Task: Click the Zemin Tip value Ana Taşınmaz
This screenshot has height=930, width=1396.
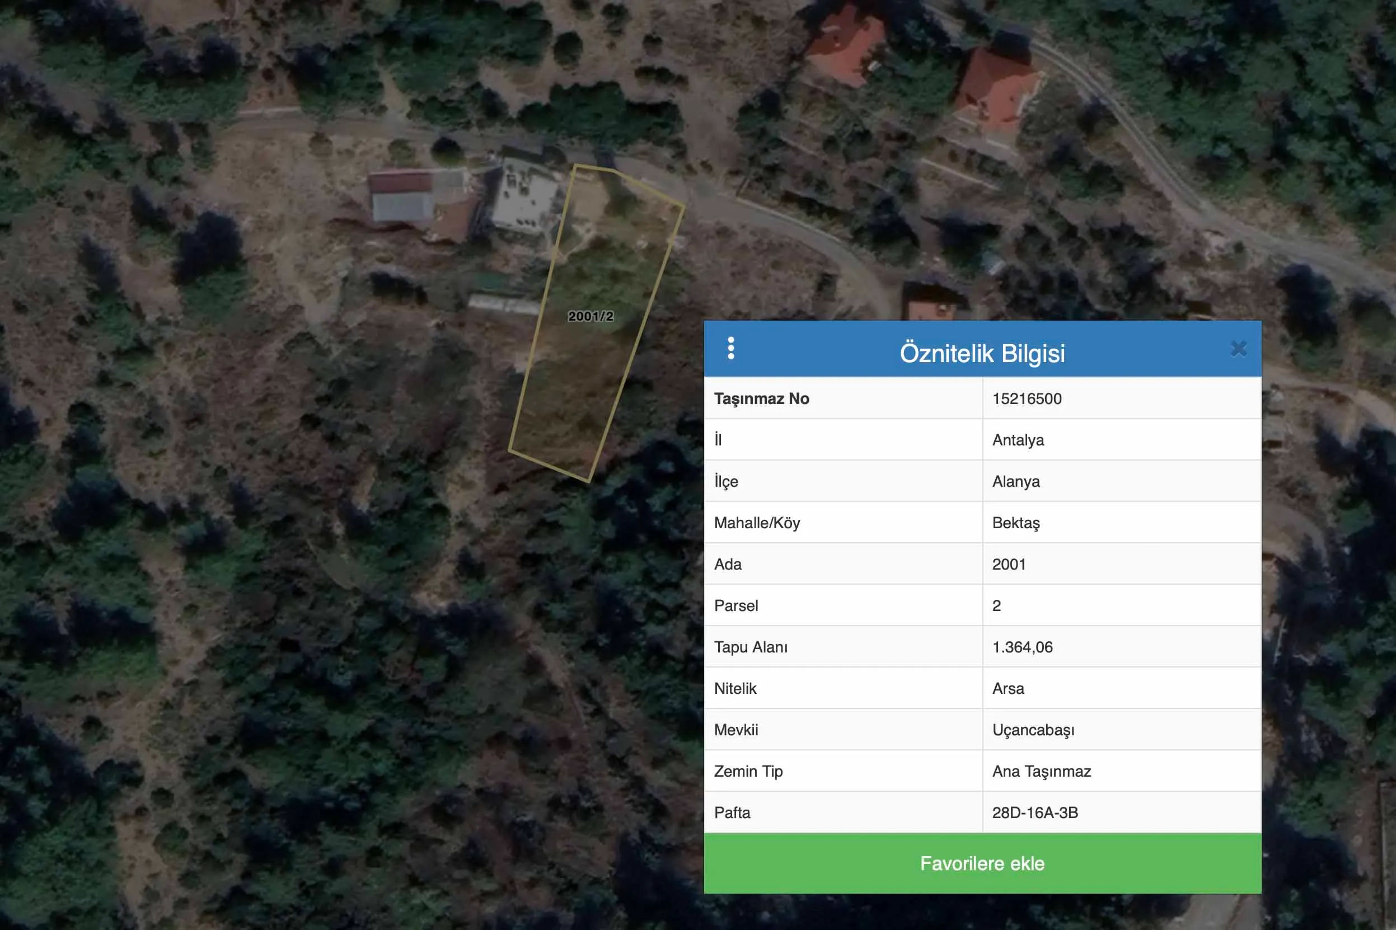Action: click(x=1041, y=771)
